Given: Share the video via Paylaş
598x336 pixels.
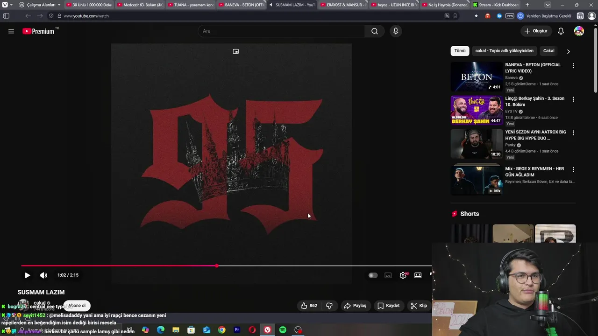Looking at the screenshot, I should pyautogui.click(x=355, y=306).
